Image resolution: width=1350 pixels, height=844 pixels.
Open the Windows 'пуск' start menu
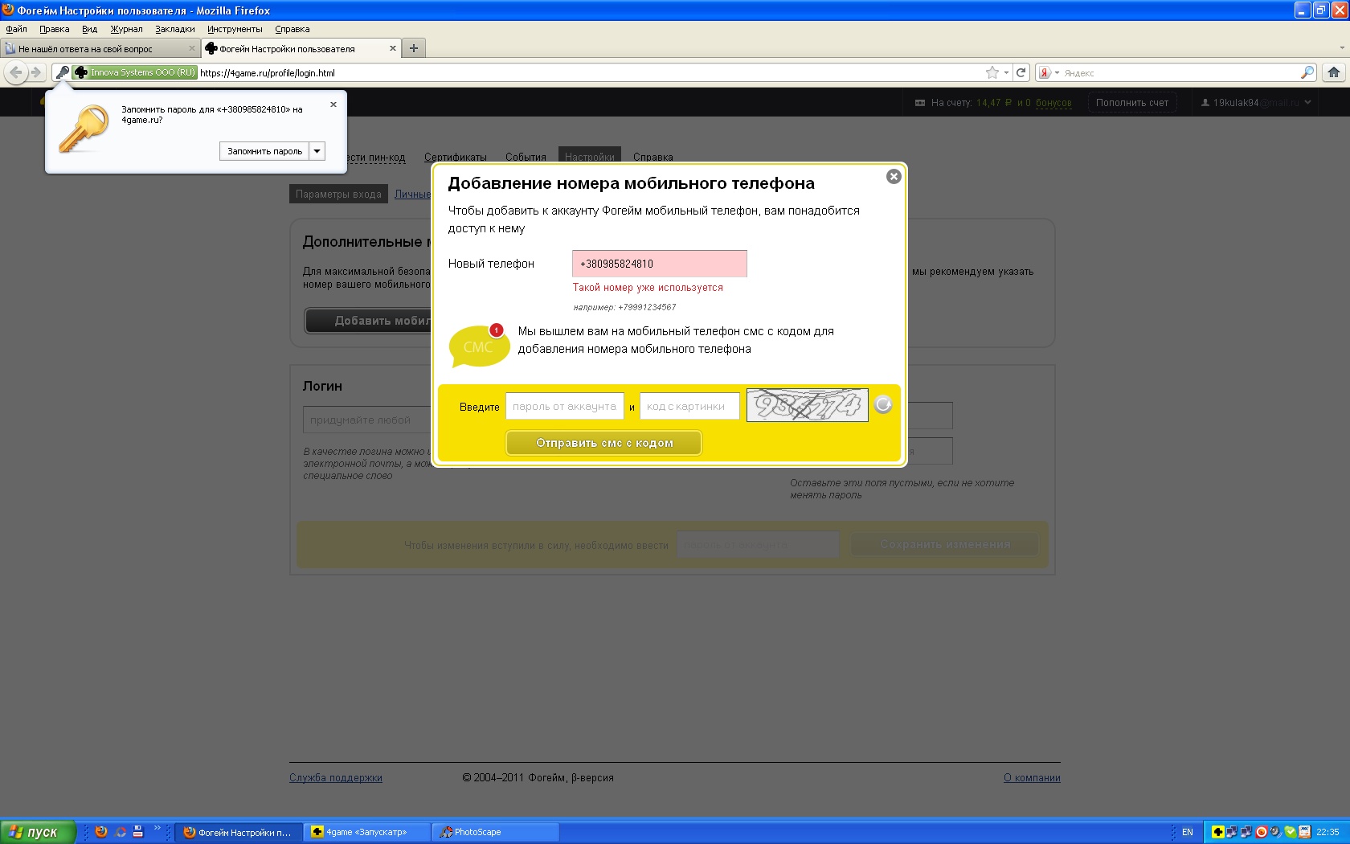[x=38, y=832]
